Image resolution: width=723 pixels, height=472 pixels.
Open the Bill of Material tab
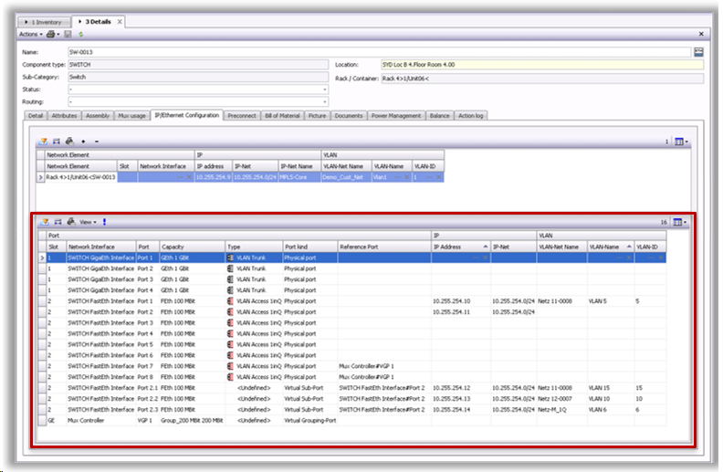point(282,116)
